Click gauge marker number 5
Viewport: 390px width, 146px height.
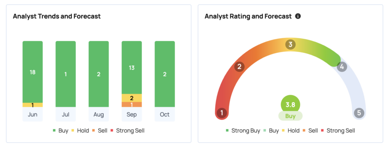[x=359, y=113]
